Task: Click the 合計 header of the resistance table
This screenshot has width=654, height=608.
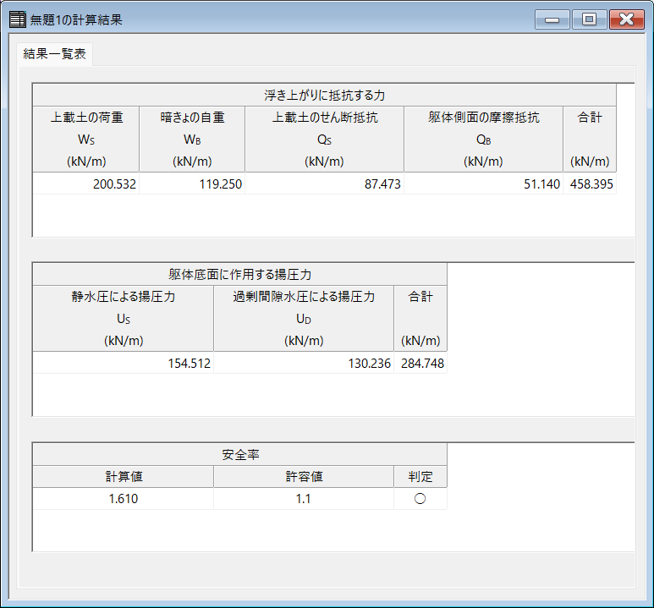Action: (590, 140)
